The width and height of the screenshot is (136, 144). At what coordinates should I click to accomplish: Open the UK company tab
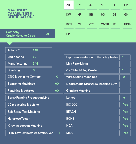[69, 34]
